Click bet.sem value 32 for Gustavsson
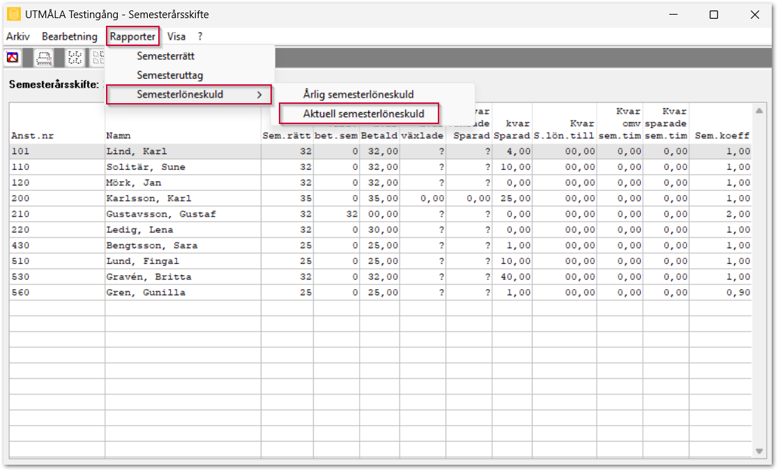The height and width of the screenshot is (471, 778). 352,214
